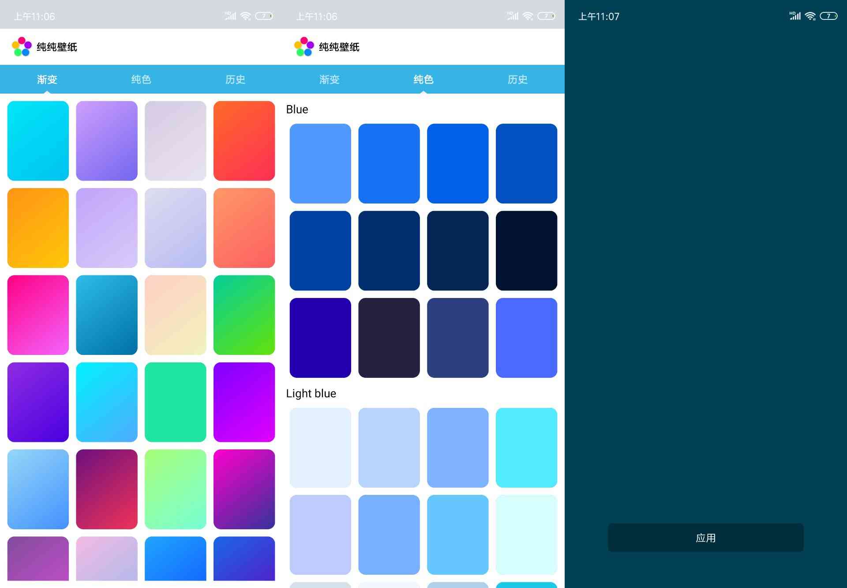Viewport: 847px width, 588px height.
Task: Tap Wi-Fi icon in right screen status bar
Action: pos(810,16)
